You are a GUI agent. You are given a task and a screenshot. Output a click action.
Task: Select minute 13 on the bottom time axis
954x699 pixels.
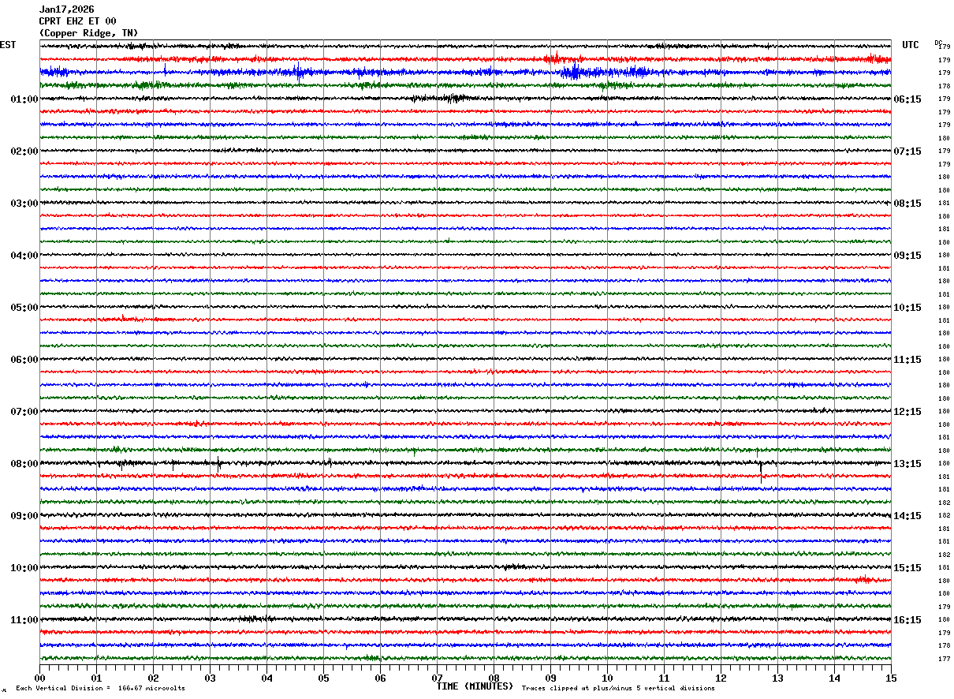[x=777, y=678]
